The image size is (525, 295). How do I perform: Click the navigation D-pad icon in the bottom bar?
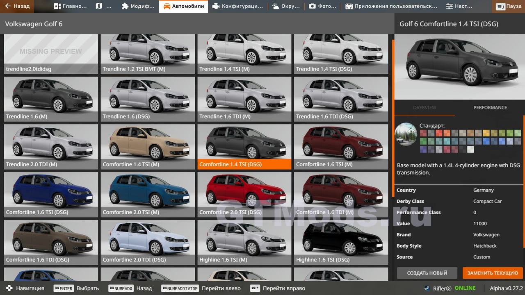coord(9,288)
